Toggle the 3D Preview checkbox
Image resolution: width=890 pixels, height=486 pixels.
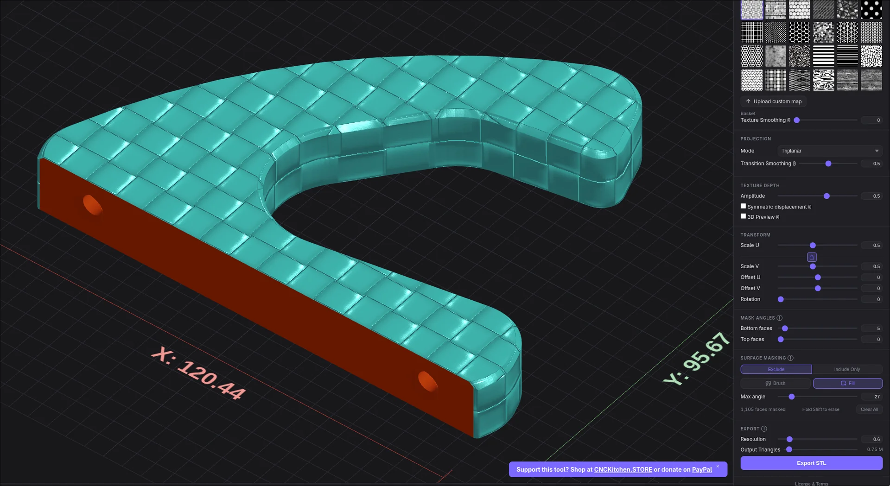click(x=744, y=216)
